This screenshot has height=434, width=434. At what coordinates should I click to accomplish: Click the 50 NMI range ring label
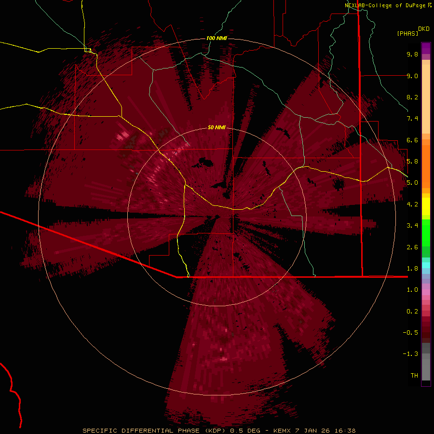pyautogui.click(x=217, y=127)
